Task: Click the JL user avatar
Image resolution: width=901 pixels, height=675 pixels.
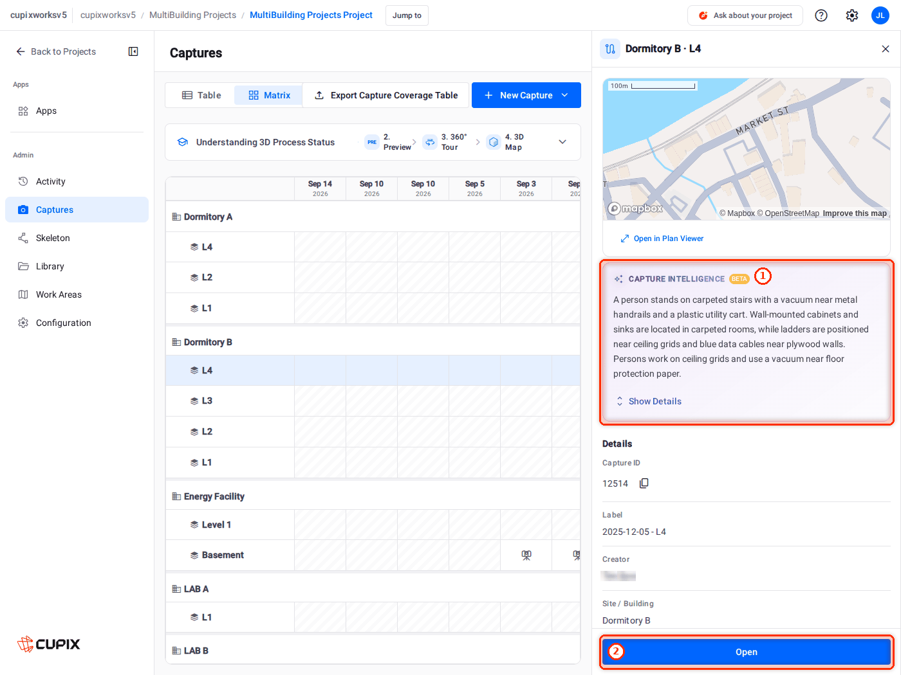Action: [x=880, y=15]
